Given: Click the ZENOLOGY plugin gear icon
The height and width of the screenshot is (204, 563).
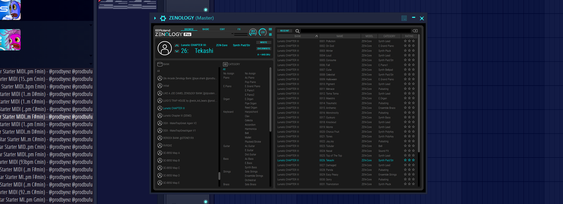Looking at the screenshot, I should tap(163, 18).
